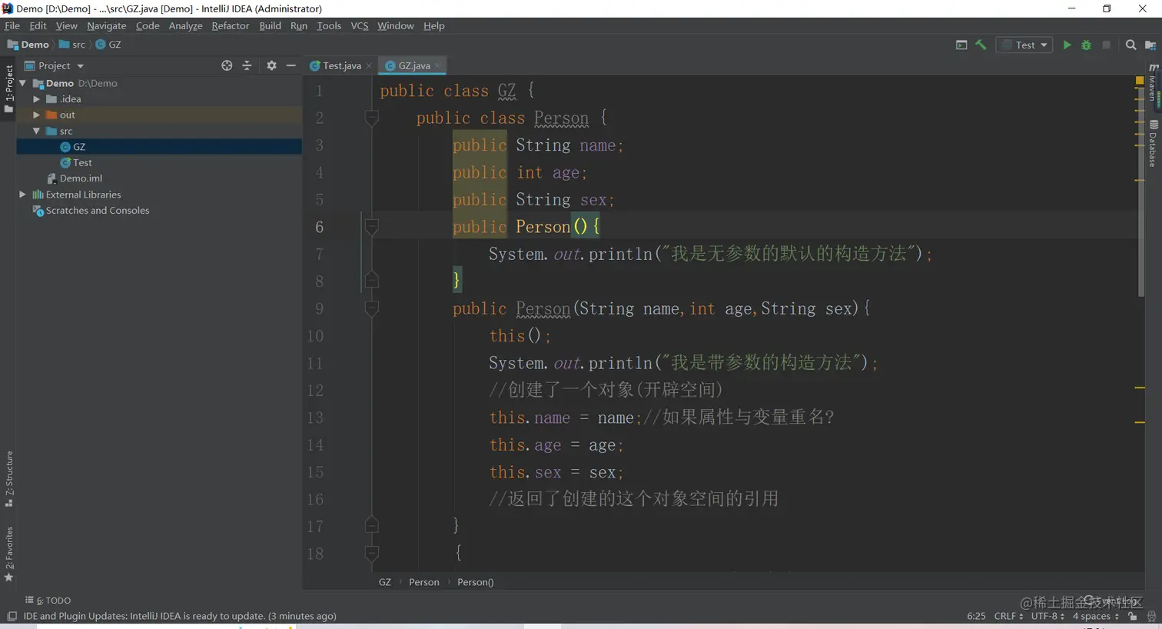Fold the Person class at line 2
Viewport: 1162px width, 629px height.
coord(372,118)
